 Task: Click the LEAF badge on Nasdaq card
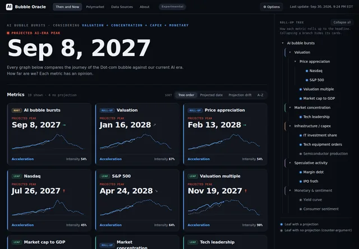(x=17, y=176)
